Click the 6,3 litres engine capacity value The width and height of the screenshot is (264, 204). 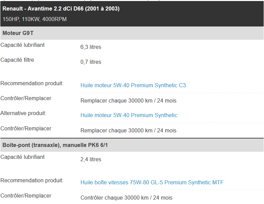(91, 47)
